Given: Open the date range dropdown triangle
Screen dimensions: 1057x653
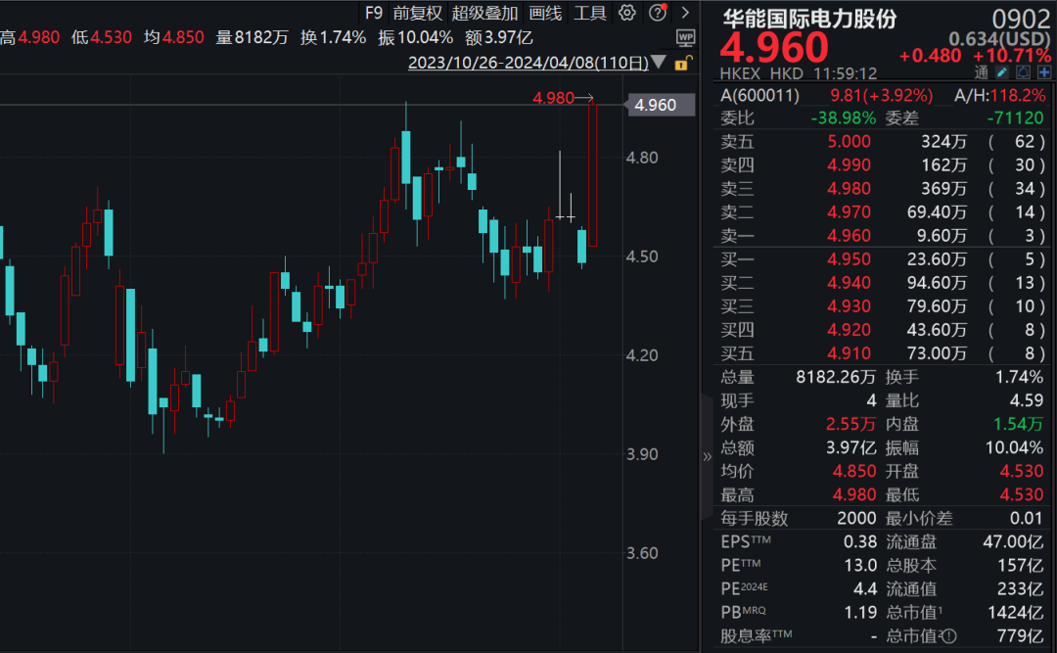Looking at the screenshot, I should pos(659,63).
